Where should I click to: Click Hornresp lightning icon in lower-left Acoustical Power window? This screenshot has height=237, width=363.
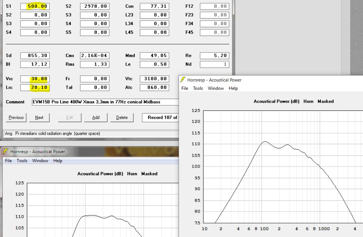6,151
